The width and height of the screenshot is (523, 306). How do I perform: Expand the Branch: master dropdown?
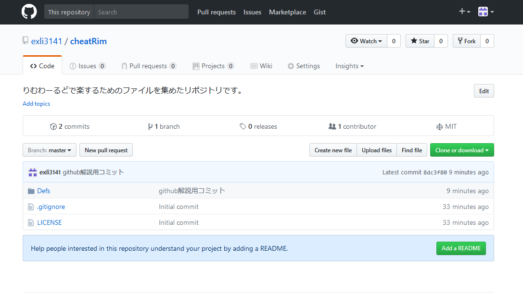(x=50, y=150)
